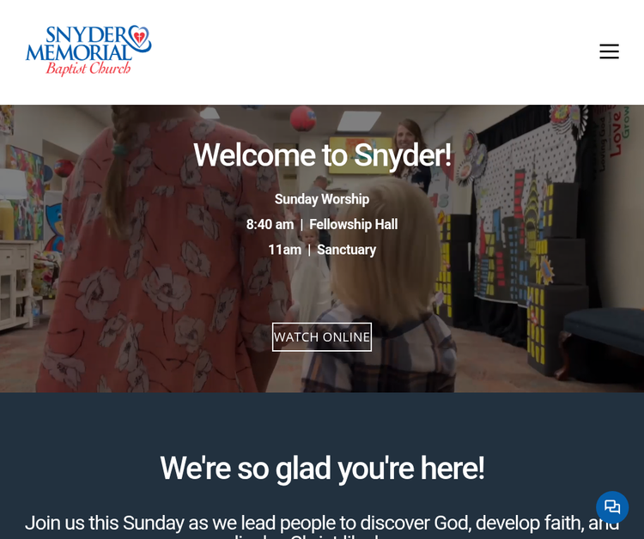Open the chat bubble widget
The width and height of the screenshot is (644, 539).
click(612, 507)
